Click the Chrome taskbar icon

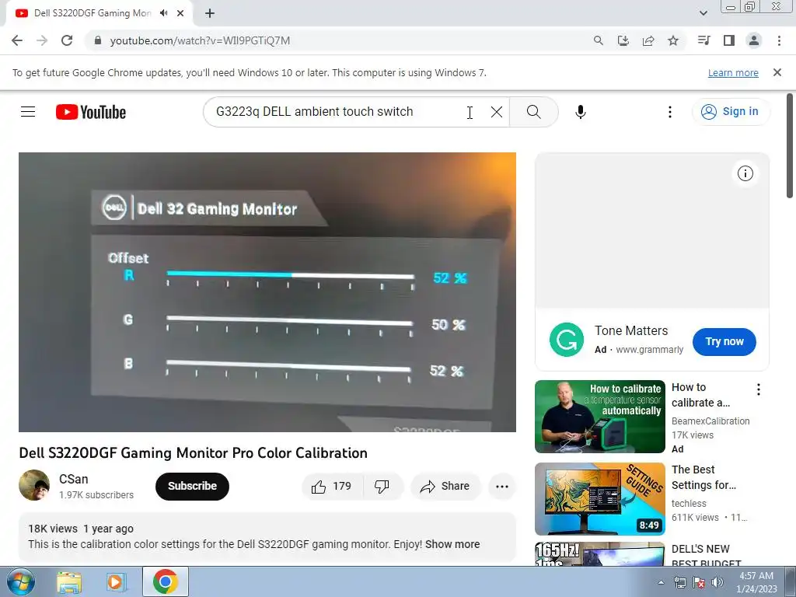[166, 581]
